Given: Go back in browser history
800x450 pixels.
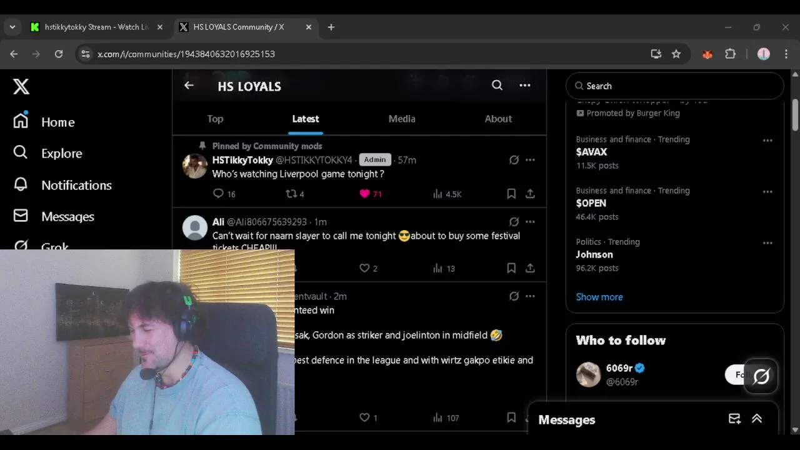Looking at the screenshot, I should (14, 54).
